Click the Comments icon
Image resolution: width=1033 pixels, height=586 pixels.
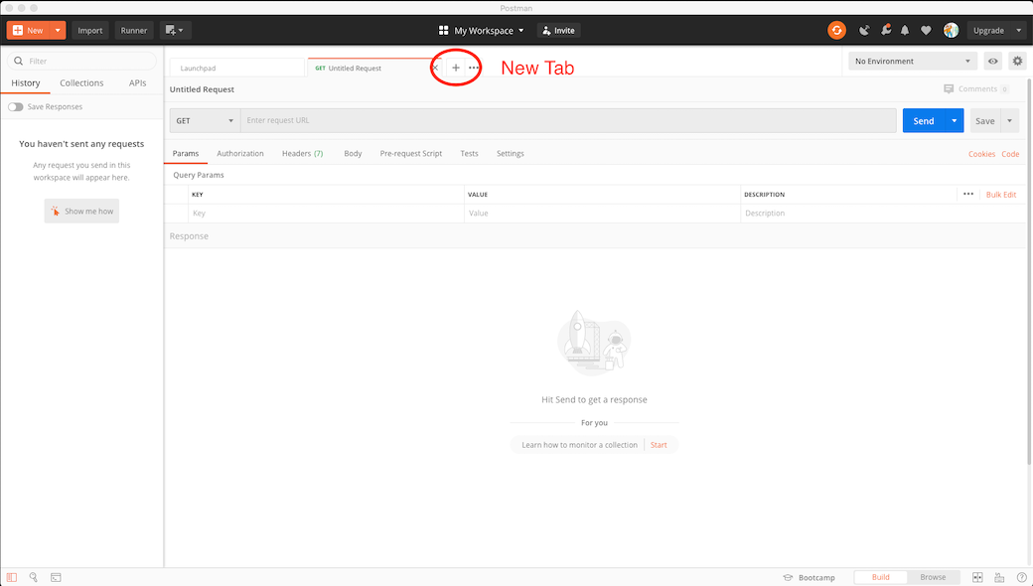949,88
